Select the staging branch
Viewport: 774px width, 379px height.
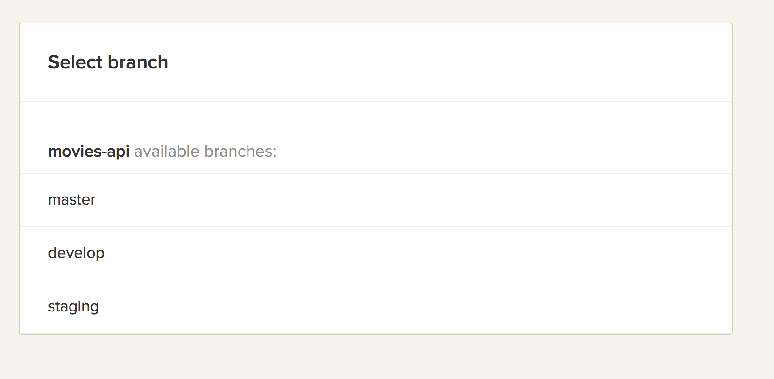click(376, 307)
